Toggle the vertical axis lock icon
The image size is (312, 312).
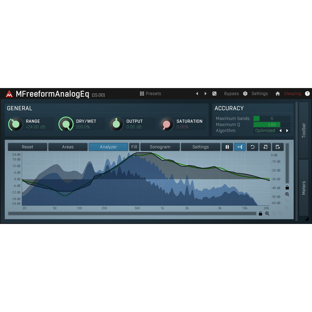pyautogui.click(x=287, y=188)
